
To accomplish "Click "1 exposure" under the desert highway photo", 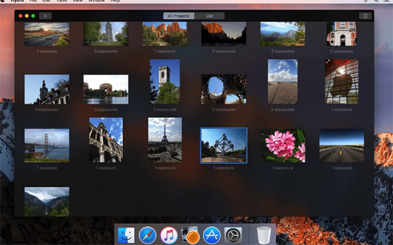I will (342, 168).
